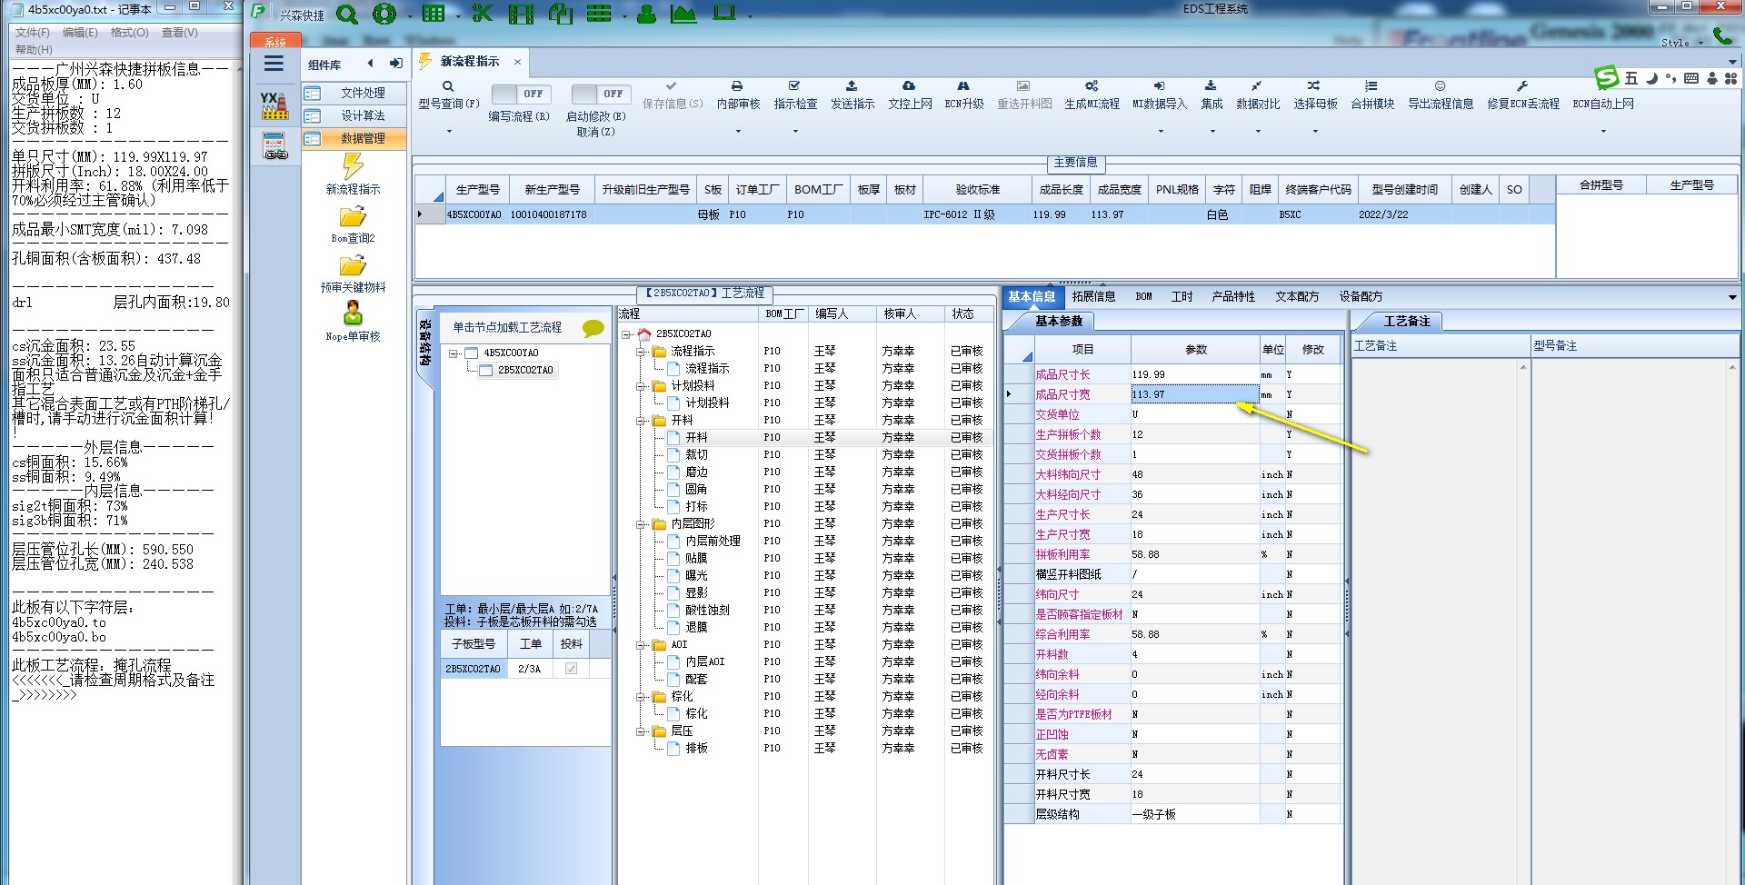Open the 格式(O) menu in the Notepad window
The image size is (1745, 885).
pyautogui.click(x=129, y=33)
